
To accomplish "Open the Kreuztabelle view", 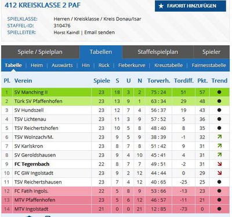I will coord(168,66).
